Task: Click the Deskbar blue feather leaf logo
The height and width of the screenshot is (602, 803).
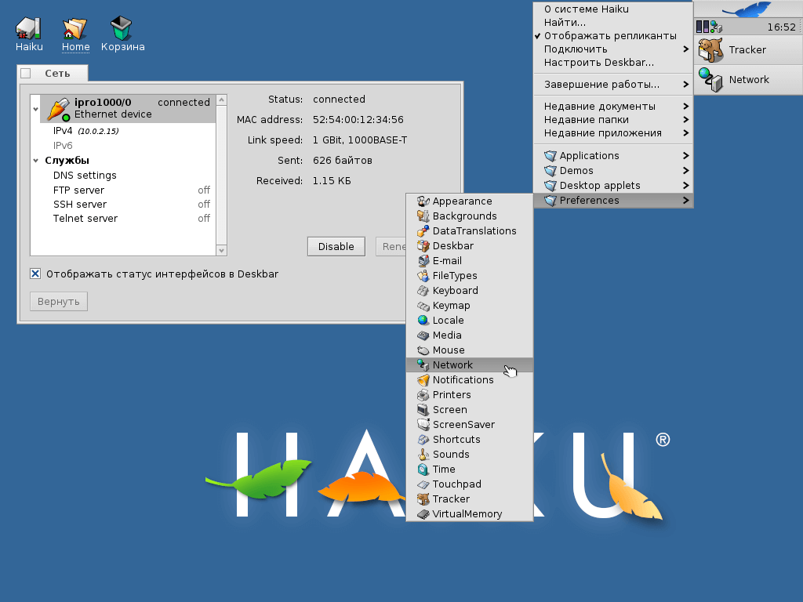Action: tap(747, 9)
